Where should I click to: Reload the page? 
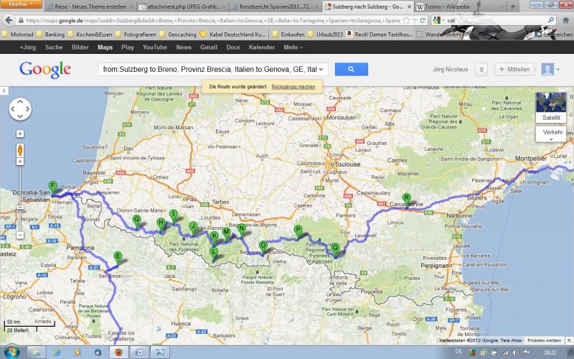pos(423,21)
